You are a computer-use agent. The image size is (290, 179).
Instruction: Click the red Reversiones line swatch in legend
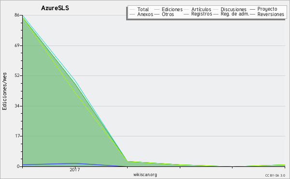(x=252, y=14)
